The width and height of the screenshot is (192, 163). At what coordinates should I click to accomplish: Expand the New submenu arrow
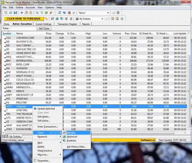coord(60,143)
